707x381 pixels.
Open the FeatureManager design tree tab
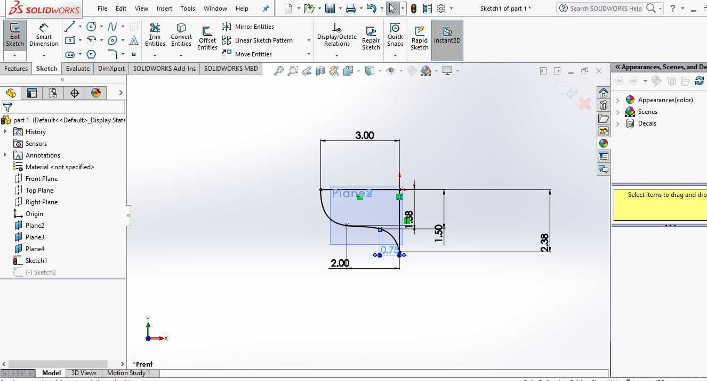[x=11, y=93]
